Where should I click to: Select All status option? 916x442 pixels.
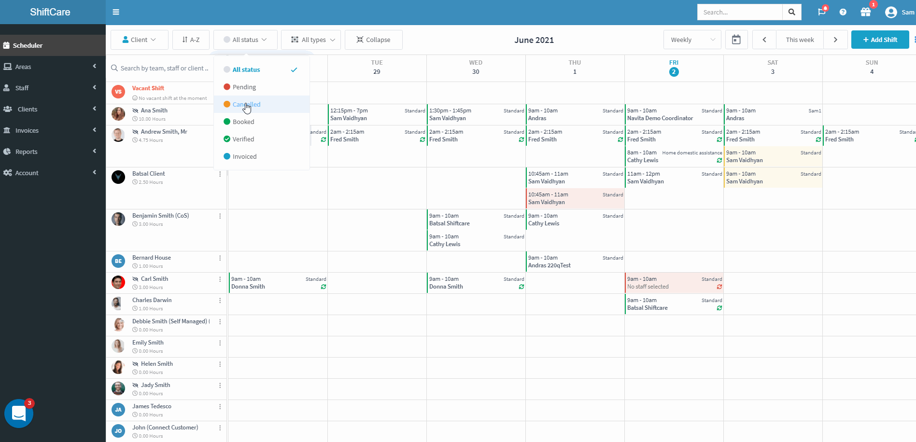pyautogui.click(x=262, y=69)
